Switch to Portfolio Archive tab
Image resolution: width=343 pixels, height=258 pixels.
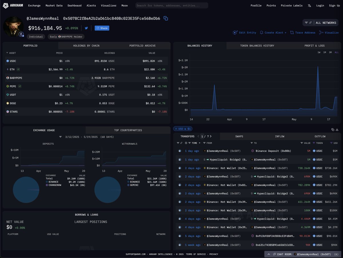click(x=142, y=46)
